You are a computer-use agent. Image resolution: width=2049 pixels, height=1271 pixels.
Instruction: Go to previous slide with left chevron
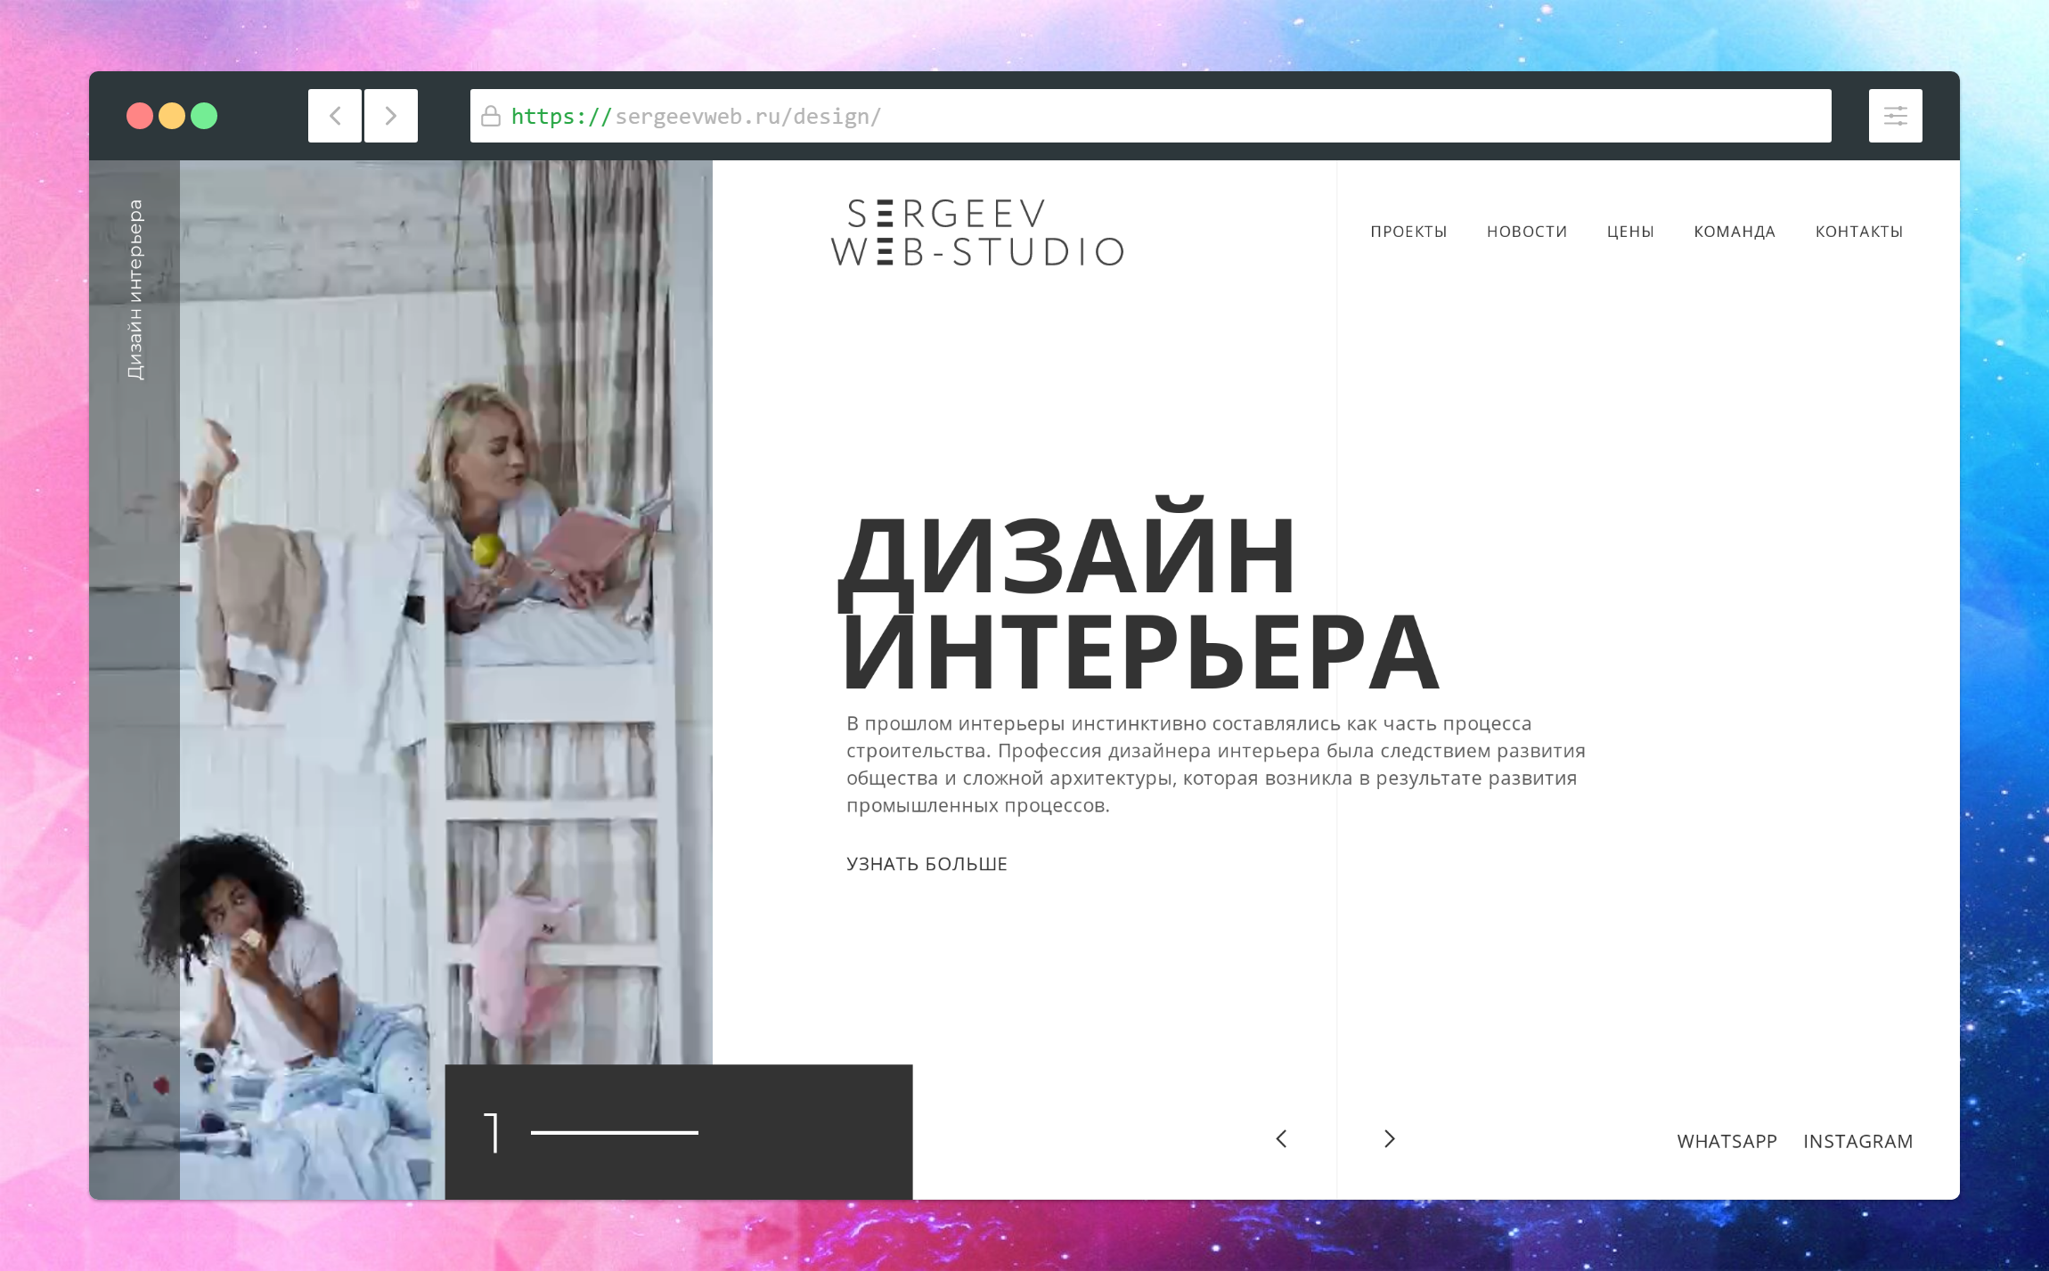click(x=1281, y=1139)
